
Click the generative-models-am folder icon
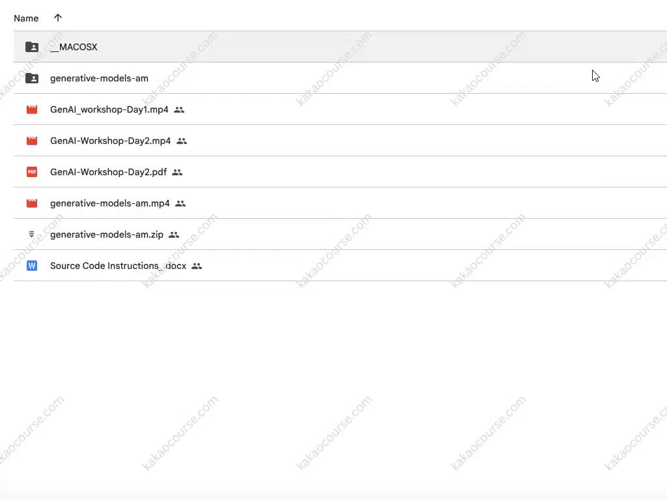(32, 78)
